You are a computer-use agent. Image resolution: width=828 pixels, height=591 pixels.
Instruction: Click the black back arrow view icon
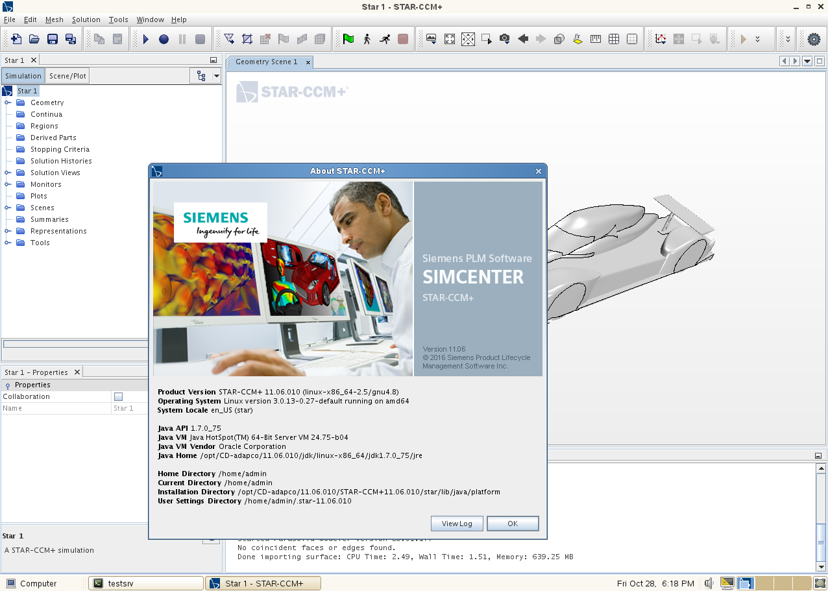(x=523, y=39)
